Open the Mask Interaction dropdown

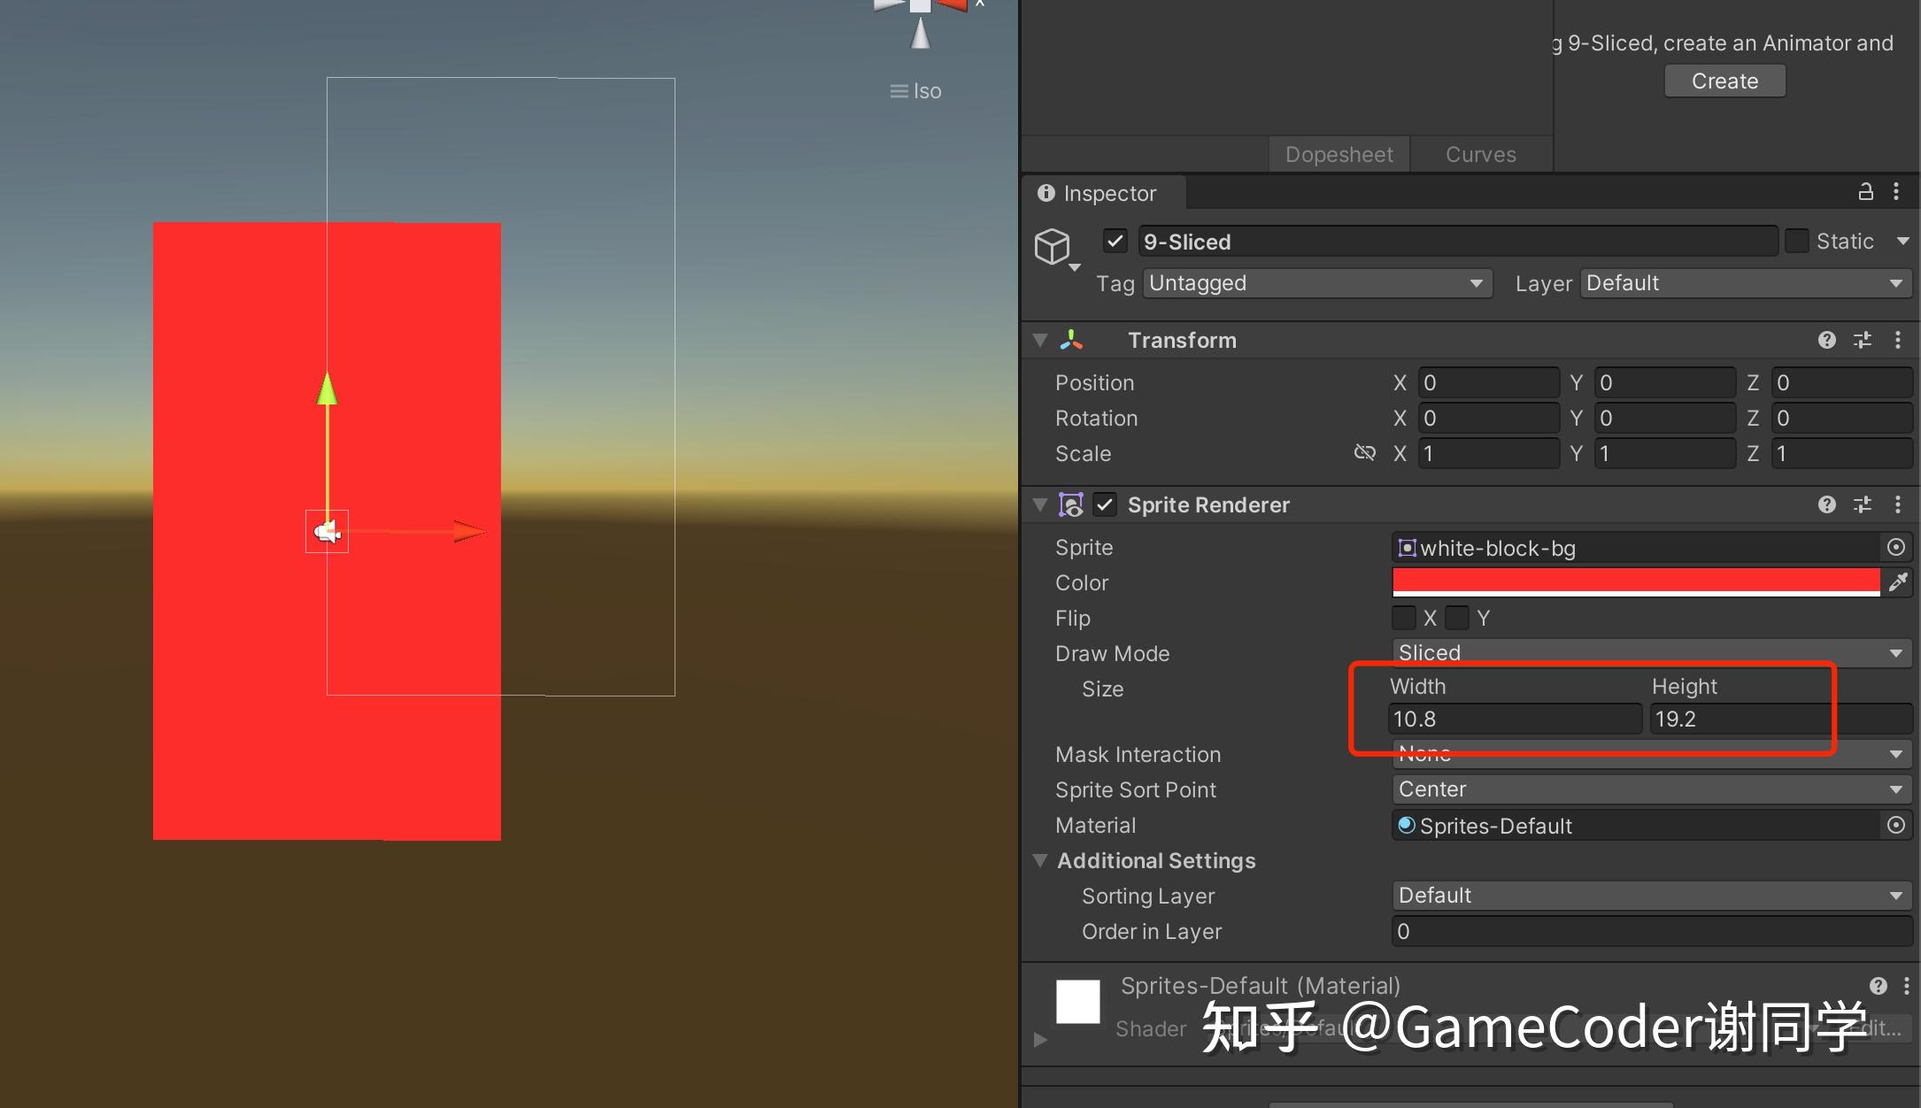click(1646, 755)
